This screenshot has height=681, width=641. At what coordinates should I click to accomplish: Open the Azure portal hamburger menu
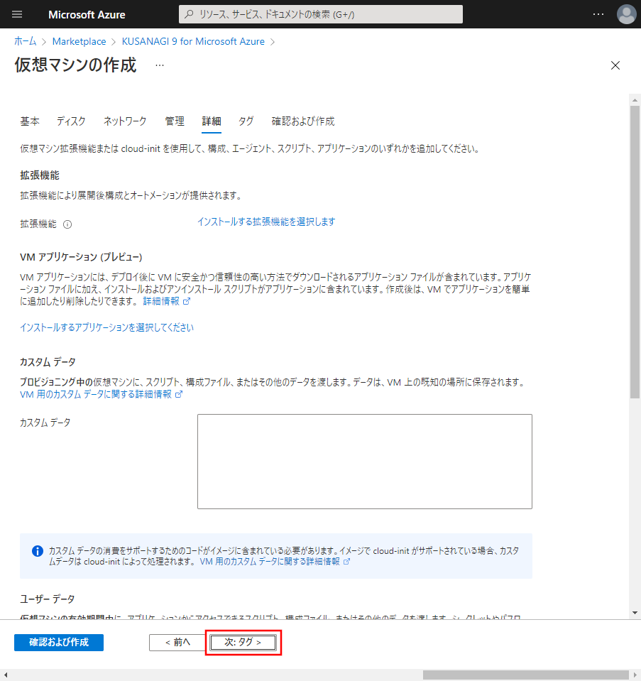point(17,14)
